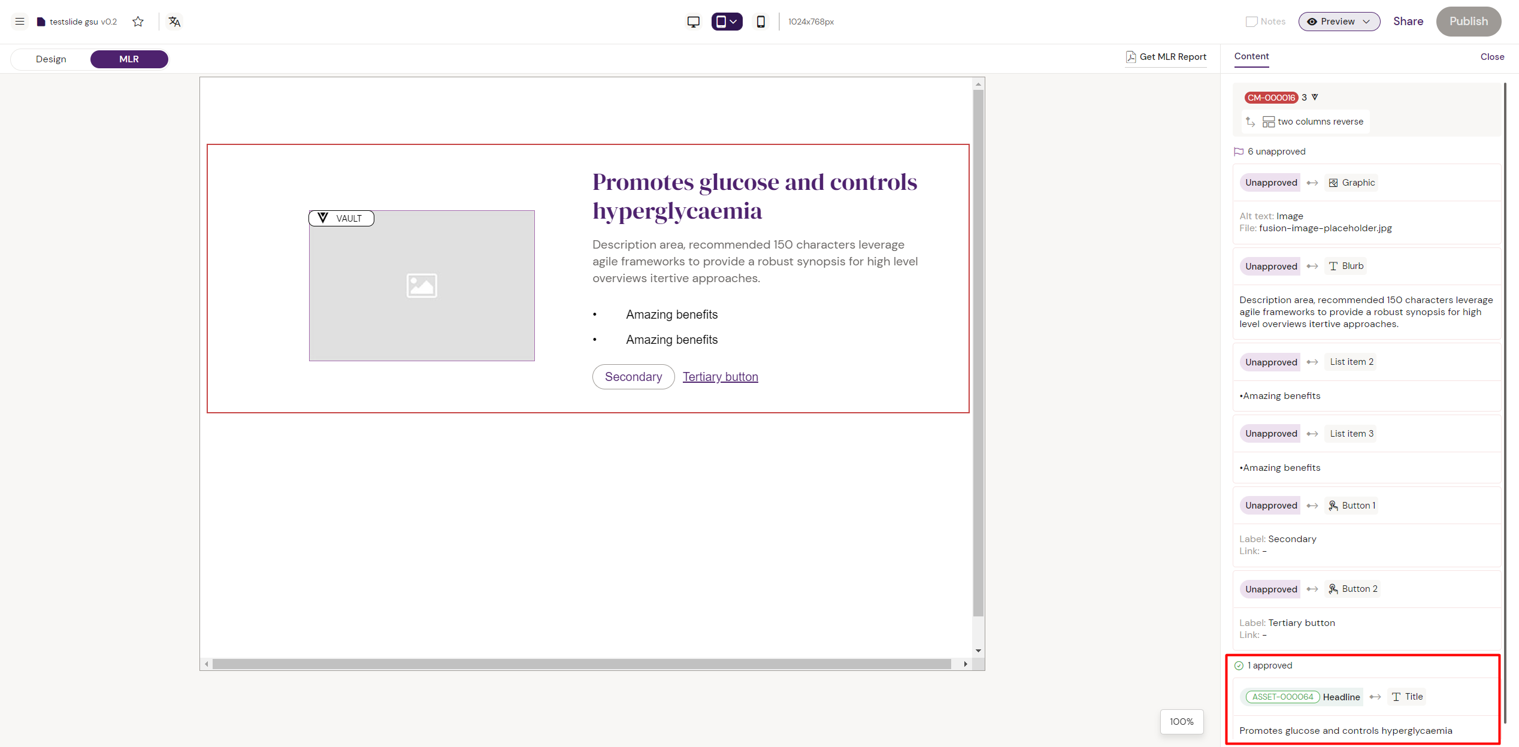Select the mobile phone view icon
The width and height of the screenshot is (1519, 747).
[x=761, y=22]
